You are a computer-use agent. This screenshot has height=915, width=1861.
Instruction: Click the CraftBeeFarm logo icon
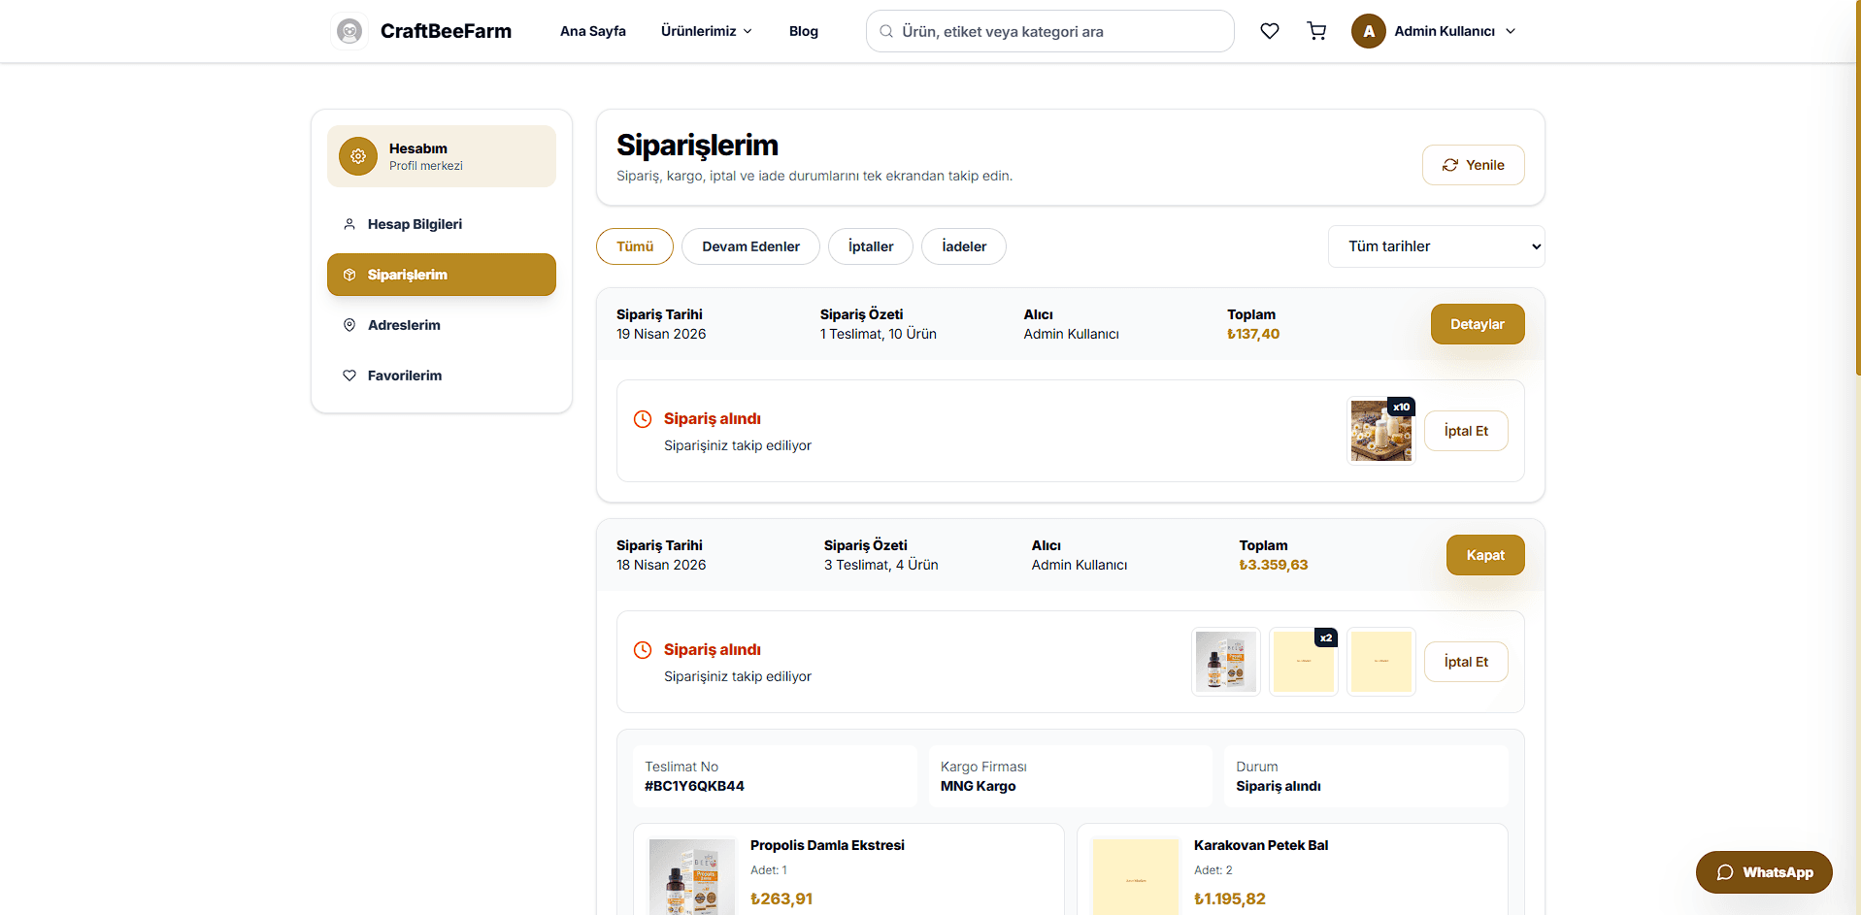349,31
